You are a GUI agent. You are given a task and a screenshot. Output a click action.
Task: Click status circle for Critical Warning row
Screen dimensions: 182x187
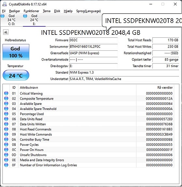(6, 93)
